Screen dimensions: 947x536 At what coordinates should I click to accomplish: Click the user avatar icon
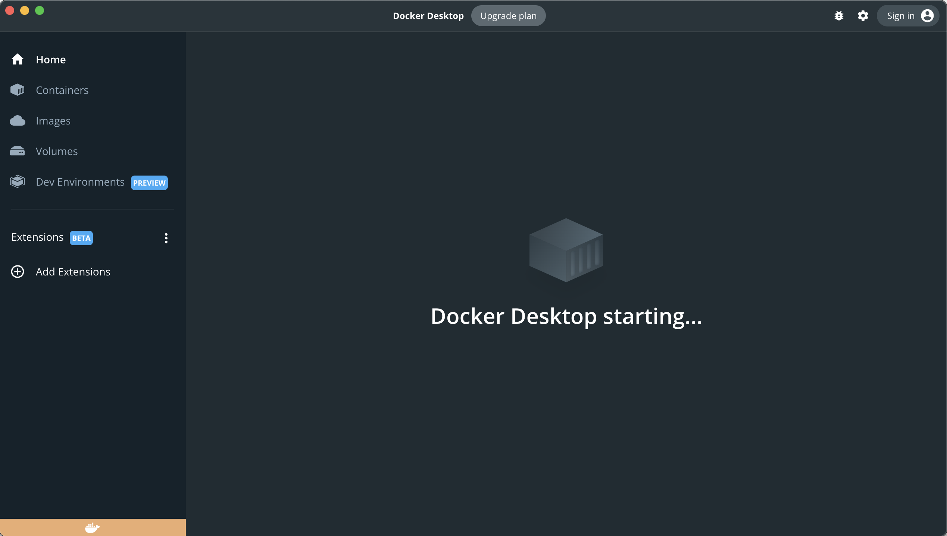point(927,16)
